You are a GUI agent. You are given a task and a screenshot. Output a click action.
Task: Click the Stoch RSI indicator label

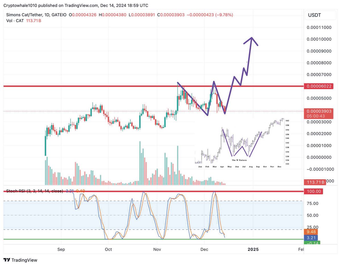(x=35, y=191)
